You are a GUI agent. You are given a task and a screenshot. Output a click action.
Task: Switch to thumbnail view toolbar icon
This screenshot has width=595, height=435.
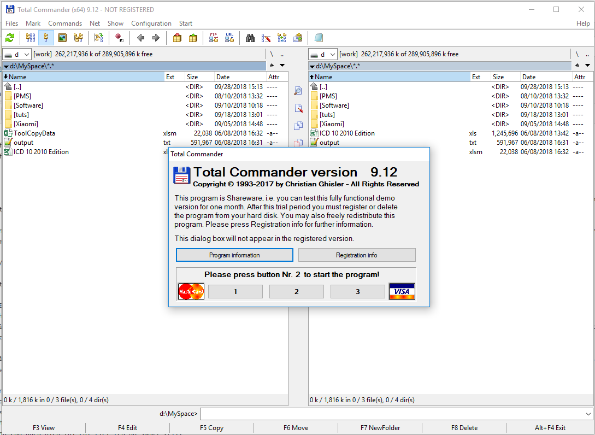click(62, 38)
